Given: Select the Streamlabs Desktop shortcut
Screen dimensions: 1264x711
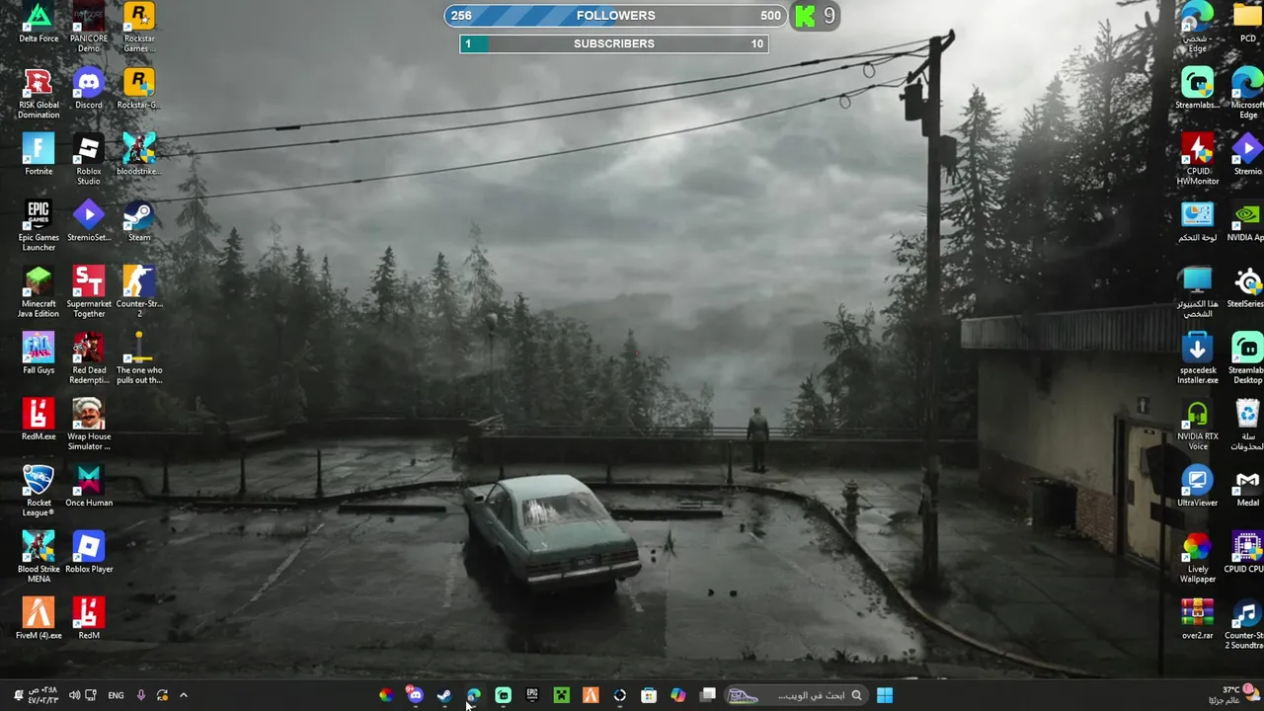Looking at the screenshot, I should pos(1247,358).
